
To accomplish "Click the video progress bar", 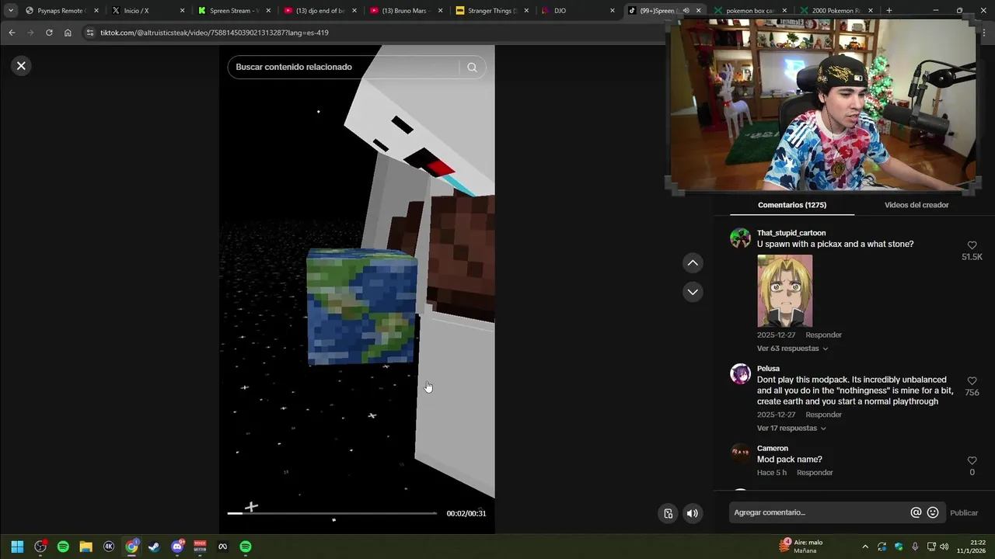I will (332, 513).
